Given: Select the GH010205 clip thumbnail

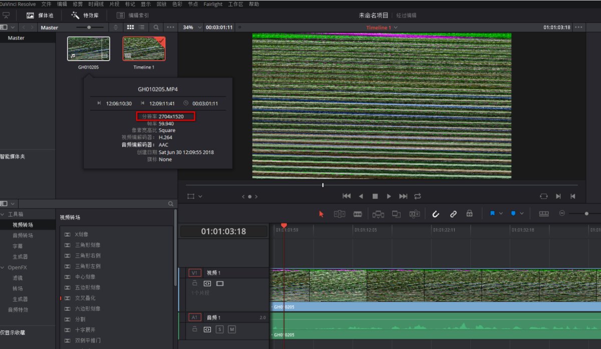Looking at the screenshot, I should 89,49.
